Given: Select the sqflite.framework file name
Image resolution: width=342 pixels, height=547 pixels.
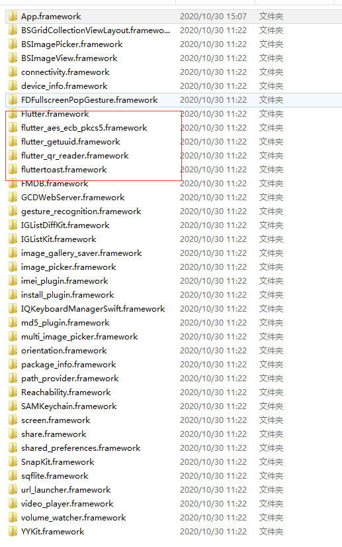Looking at the screenshot, I should [55, 476].
